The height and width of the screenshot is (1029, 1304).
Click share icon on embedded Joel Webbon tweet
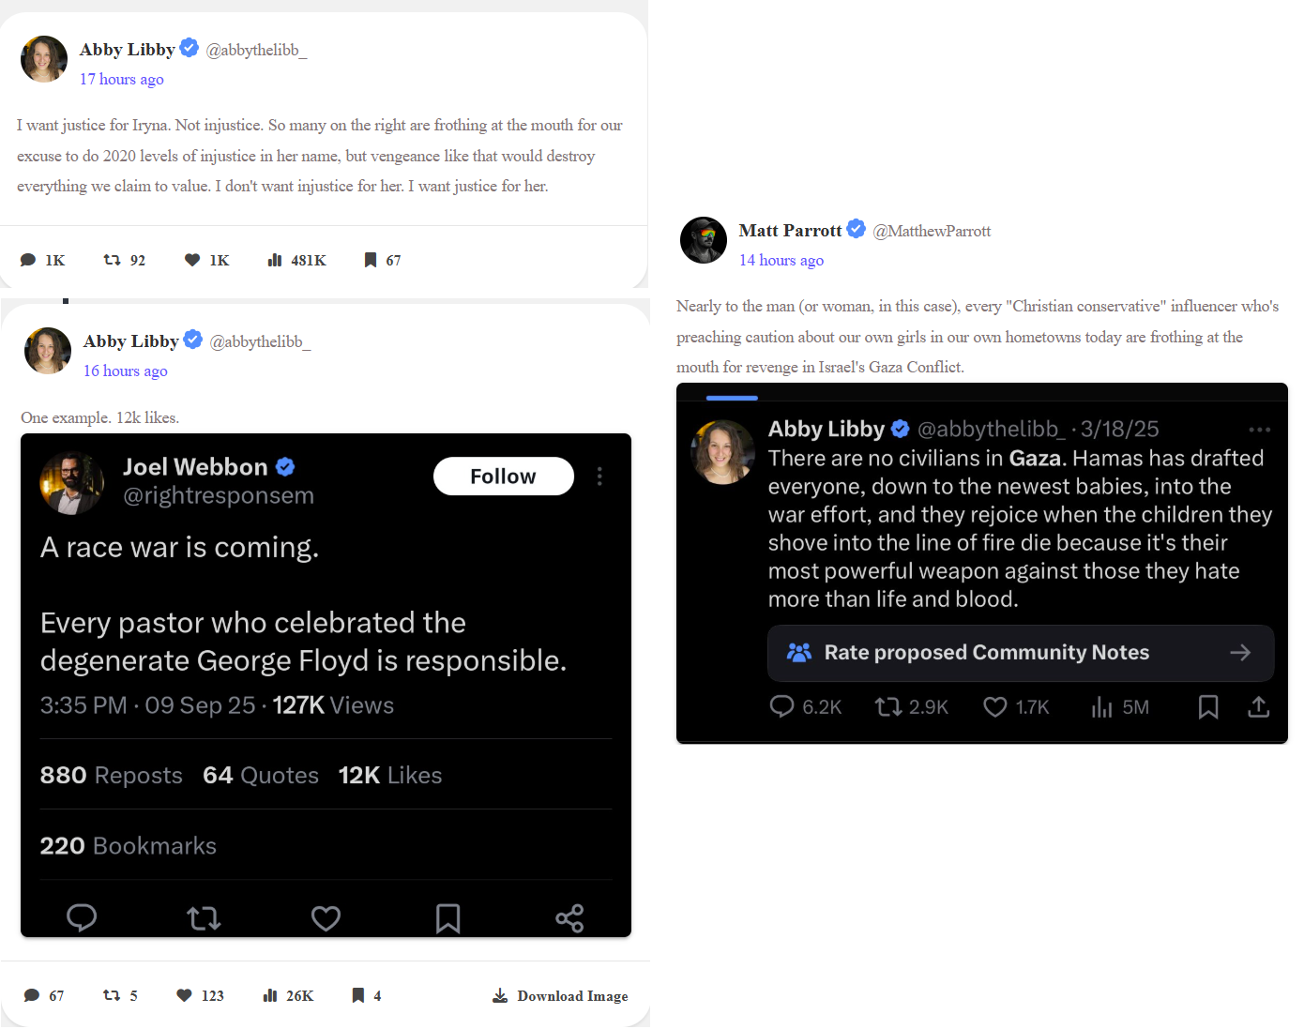(569, 918)
